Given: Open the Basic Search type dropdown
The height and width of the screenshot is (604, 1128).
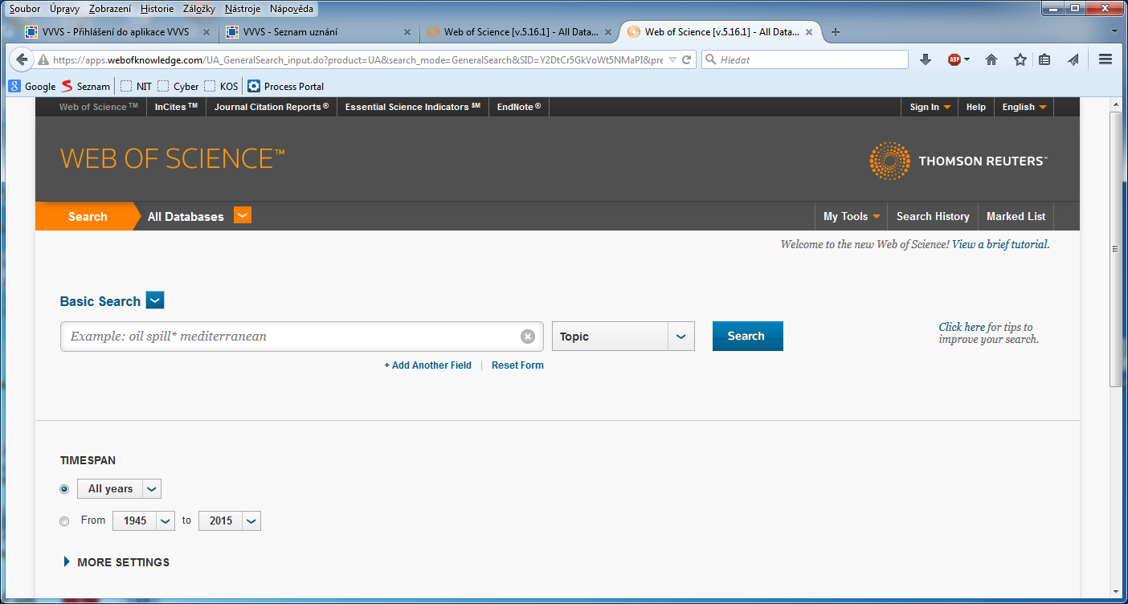Looking at the screenshot, I should pos(156,300).
